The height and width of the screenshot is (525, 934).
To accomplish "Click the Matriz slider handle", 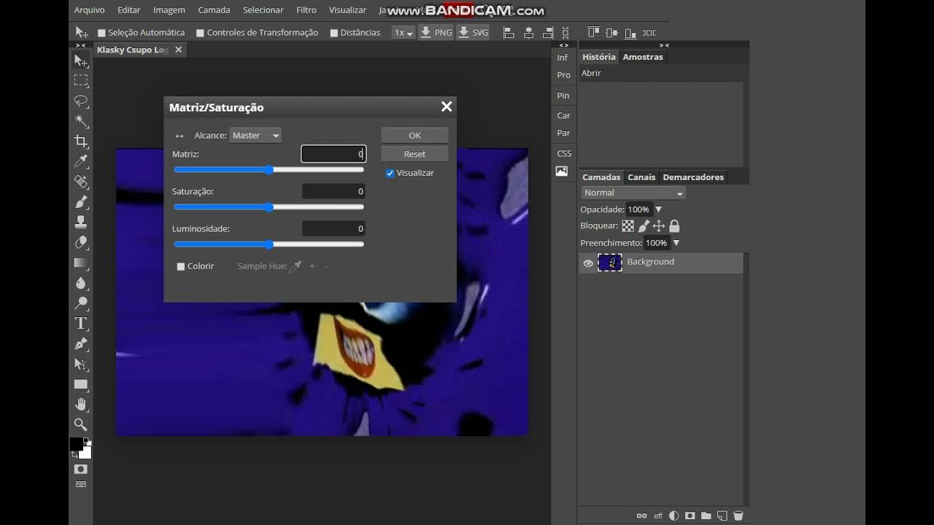I will [269, 170].
